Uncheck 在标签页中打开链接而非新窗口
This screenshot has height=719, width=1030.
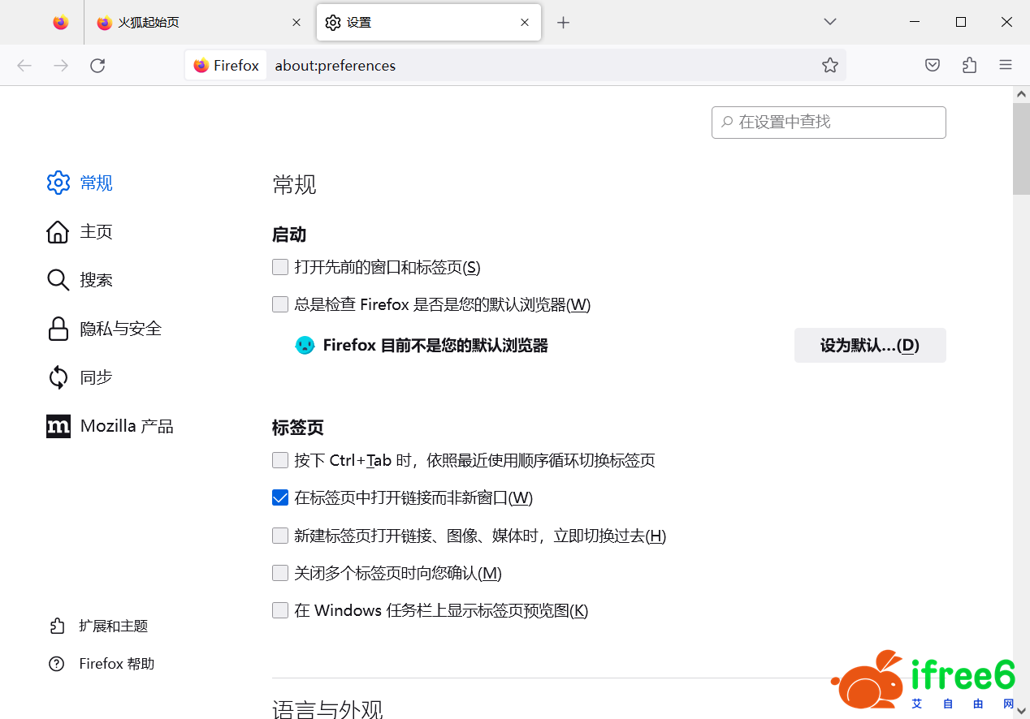click(280, 497)
